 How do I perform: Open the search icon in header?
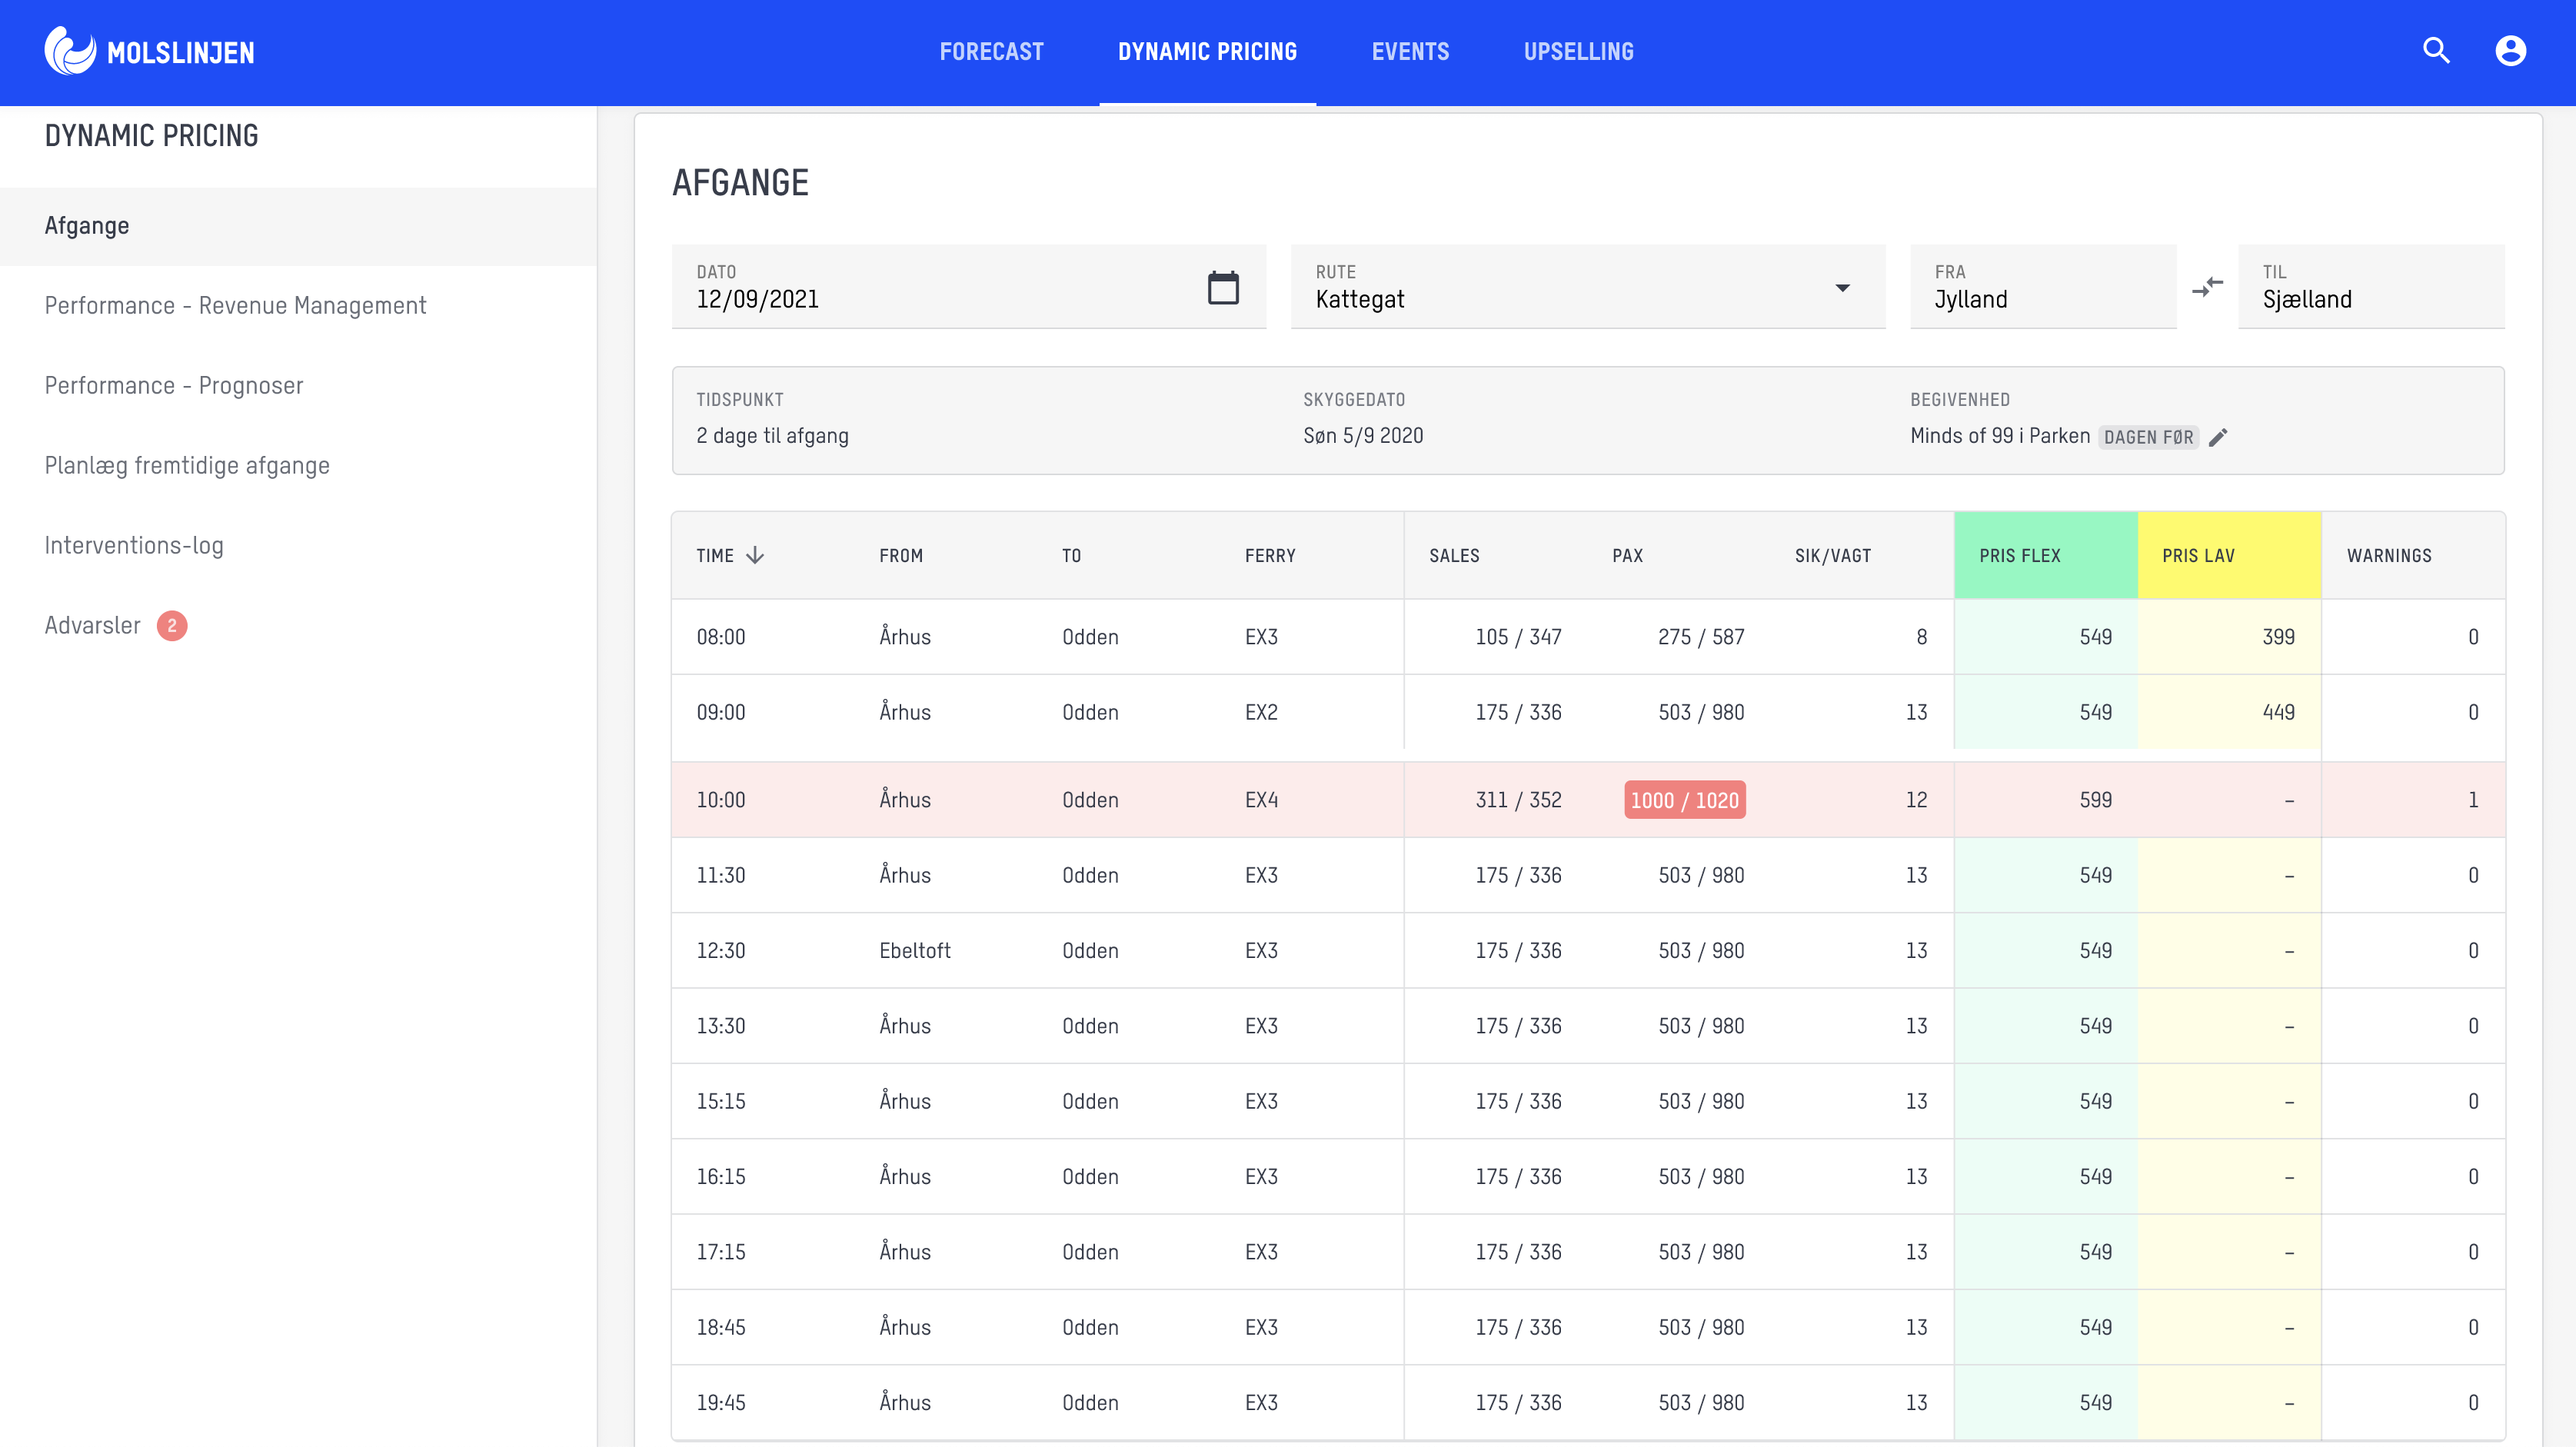(2436, 51)
